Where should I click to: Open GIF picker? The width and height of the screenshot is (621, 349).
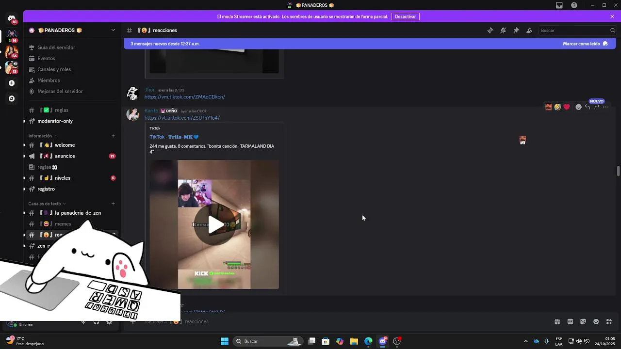click(x=570, y=321)
